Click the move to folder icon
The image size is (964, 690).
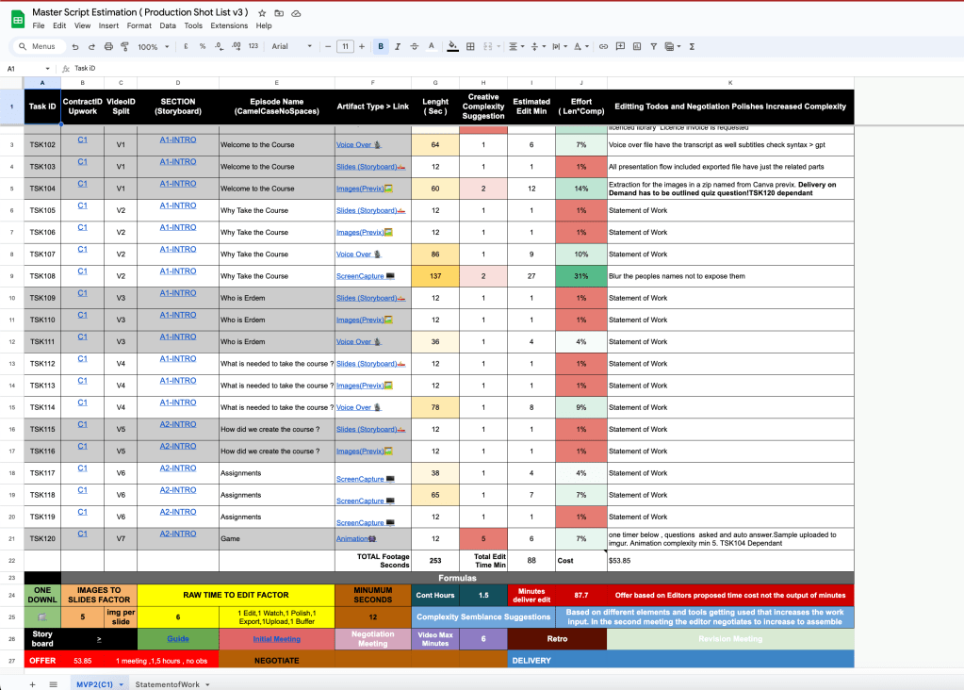click(x=279, y=13)
